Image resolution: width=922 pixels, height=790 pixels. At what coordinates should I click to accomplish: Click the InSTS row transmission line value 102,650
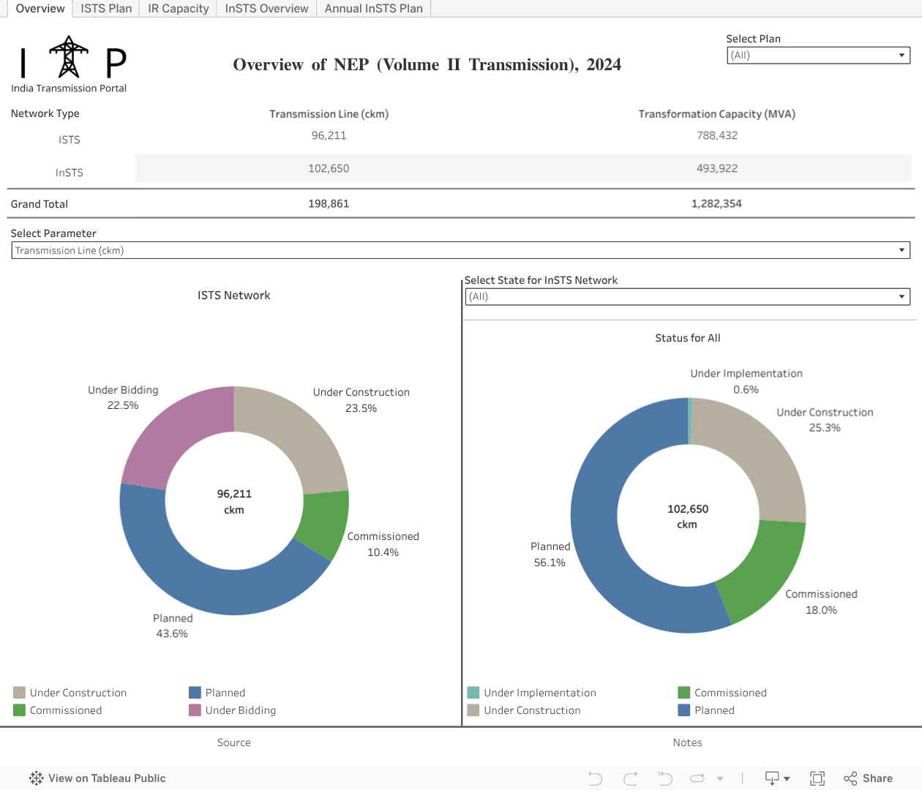[329, 168]
